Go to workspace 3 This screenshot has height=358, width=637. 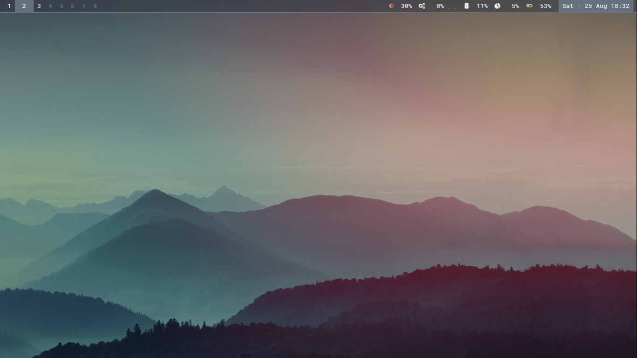click(x=39, y=6)
